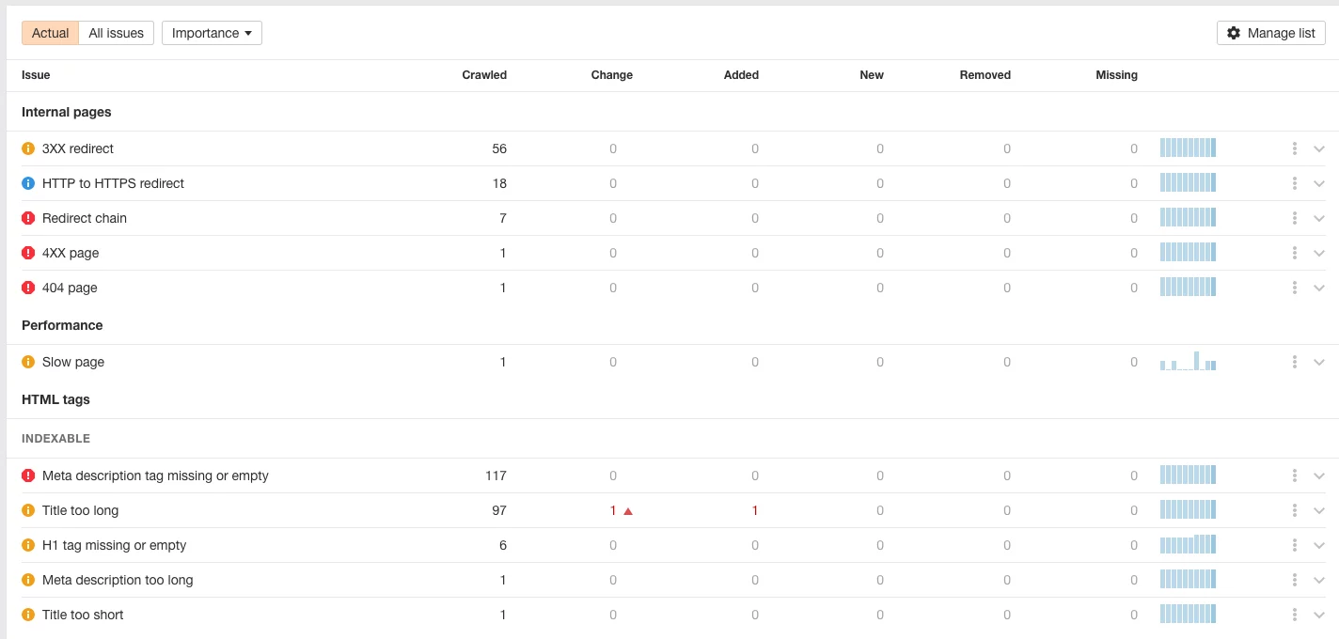1339x639 pixels.
Task: Expand the H1 tag missing row chevron
Action: point(1319,545)
